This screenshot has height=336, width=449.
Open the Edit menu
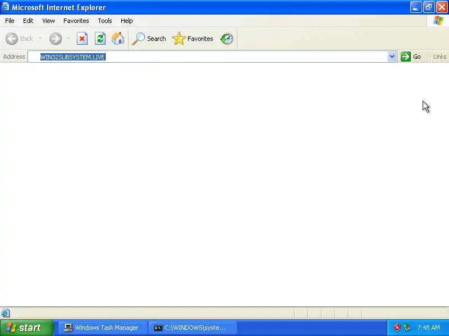coord(28,21)
